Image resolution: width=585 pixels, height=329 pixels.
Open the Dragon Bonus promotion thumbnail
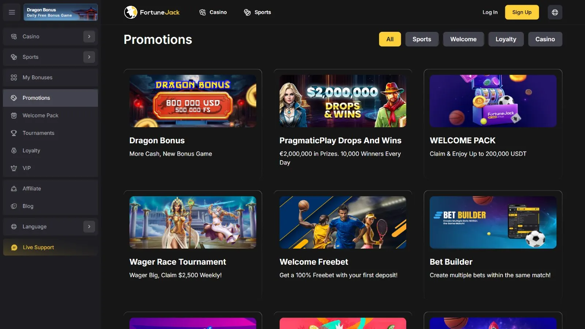[193, 101]
